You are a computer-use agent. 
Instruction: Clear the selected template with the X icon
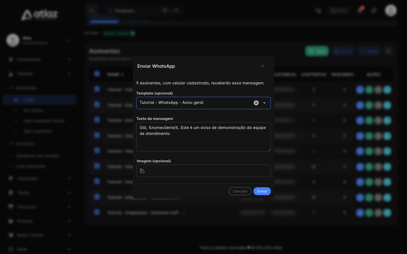click(256, 103)
